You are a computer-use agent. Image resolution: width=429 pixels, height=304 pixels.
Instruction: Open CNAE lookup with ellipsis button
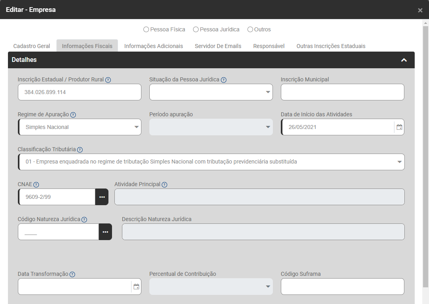(x=102, y=197)
